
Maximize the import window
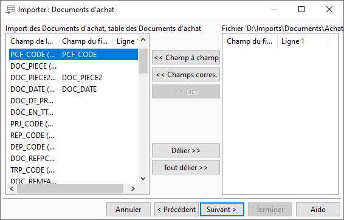tap(301, 10)
